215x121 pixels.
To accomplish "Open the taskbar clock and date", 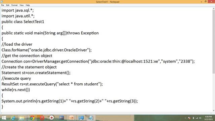I will [x=208, y=118].
